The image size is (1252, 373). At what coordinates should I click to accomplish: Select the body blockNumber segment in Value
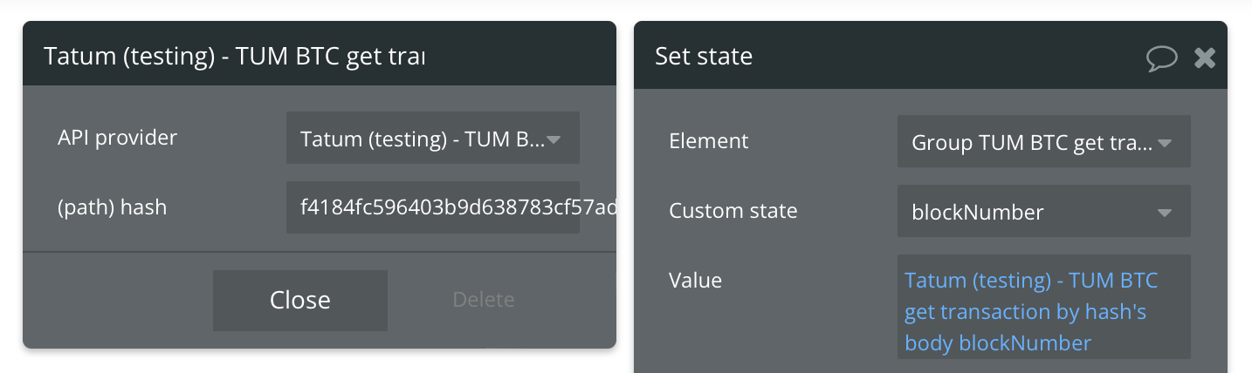[998, 342]
